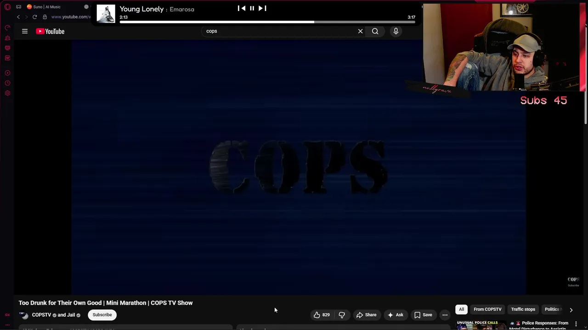Select the Politics filter chip
The width and height of the screenshot is (588, 330).
553,309
